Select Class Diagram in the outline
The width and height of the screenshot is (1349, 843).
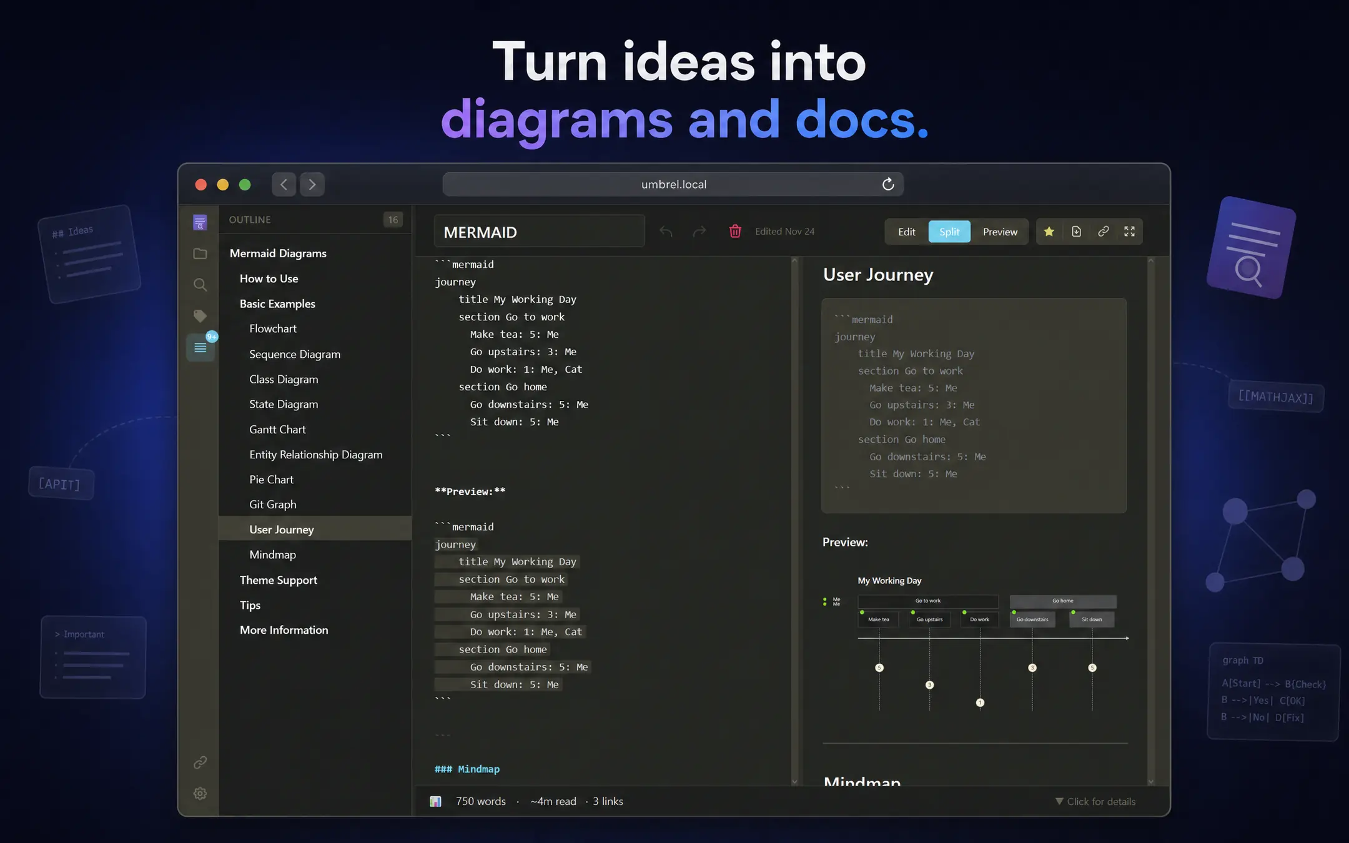point(315,379)
